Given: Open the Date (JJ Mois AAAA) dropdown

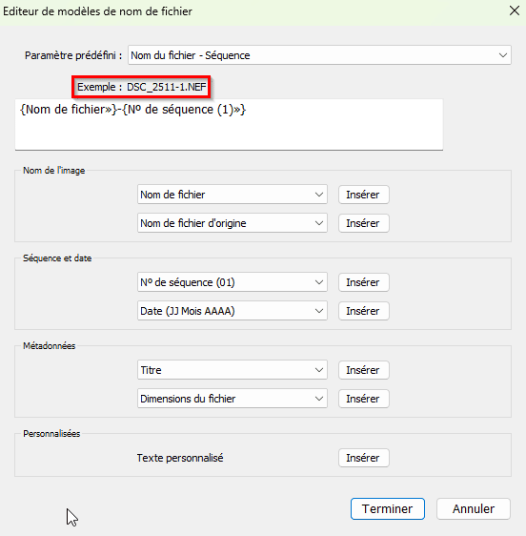Looking at the screenshot, I should [233, 311].
